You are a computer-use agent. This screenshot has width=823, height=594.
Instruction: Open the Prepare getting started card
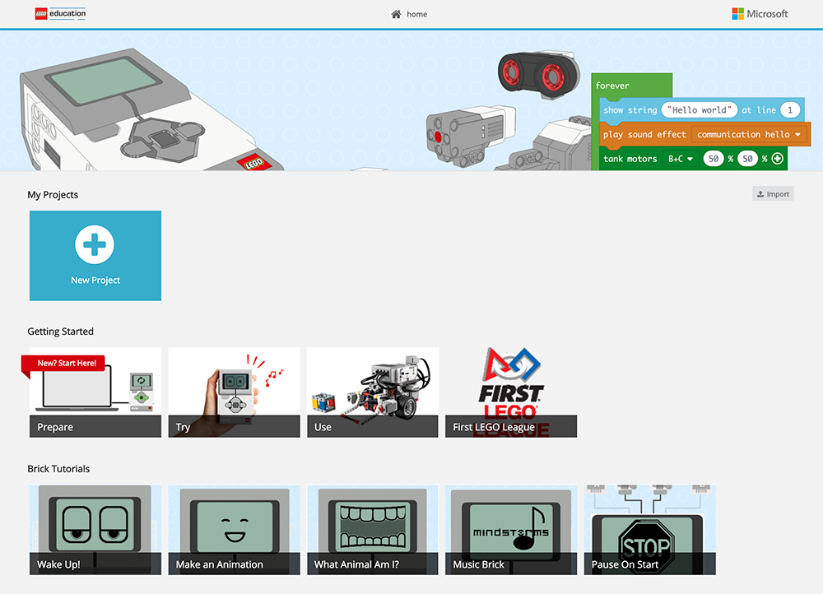tap(95, 392)
